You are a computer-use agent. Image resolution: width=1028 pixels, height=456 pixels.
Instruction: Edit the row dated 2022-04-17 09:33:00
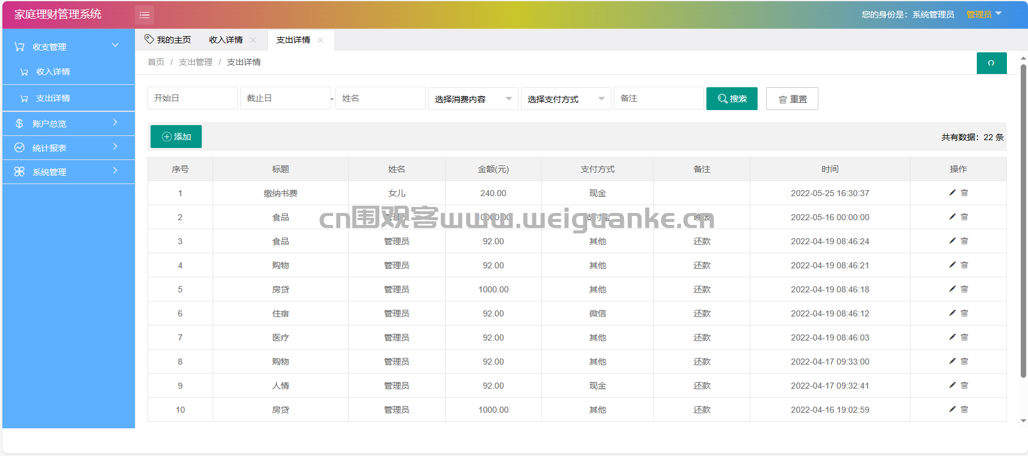[952, 361]
